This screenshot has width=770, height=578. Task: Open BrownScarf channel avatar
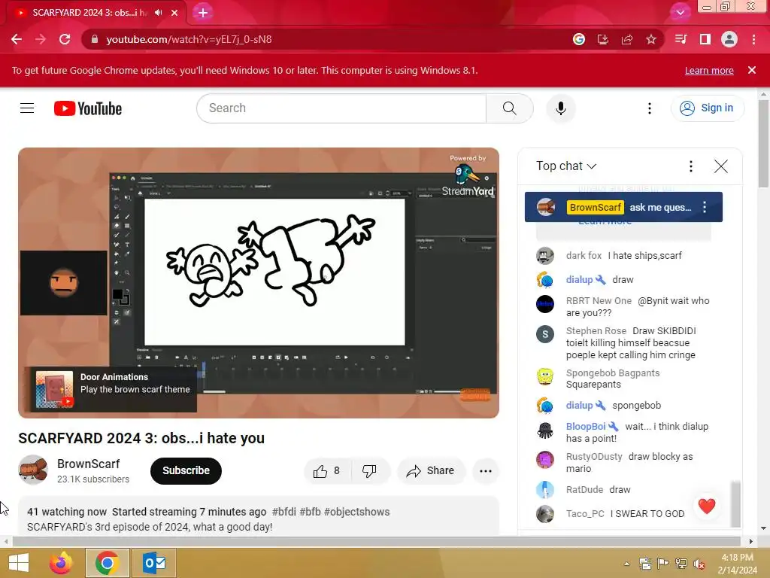[x=33, y=470]
